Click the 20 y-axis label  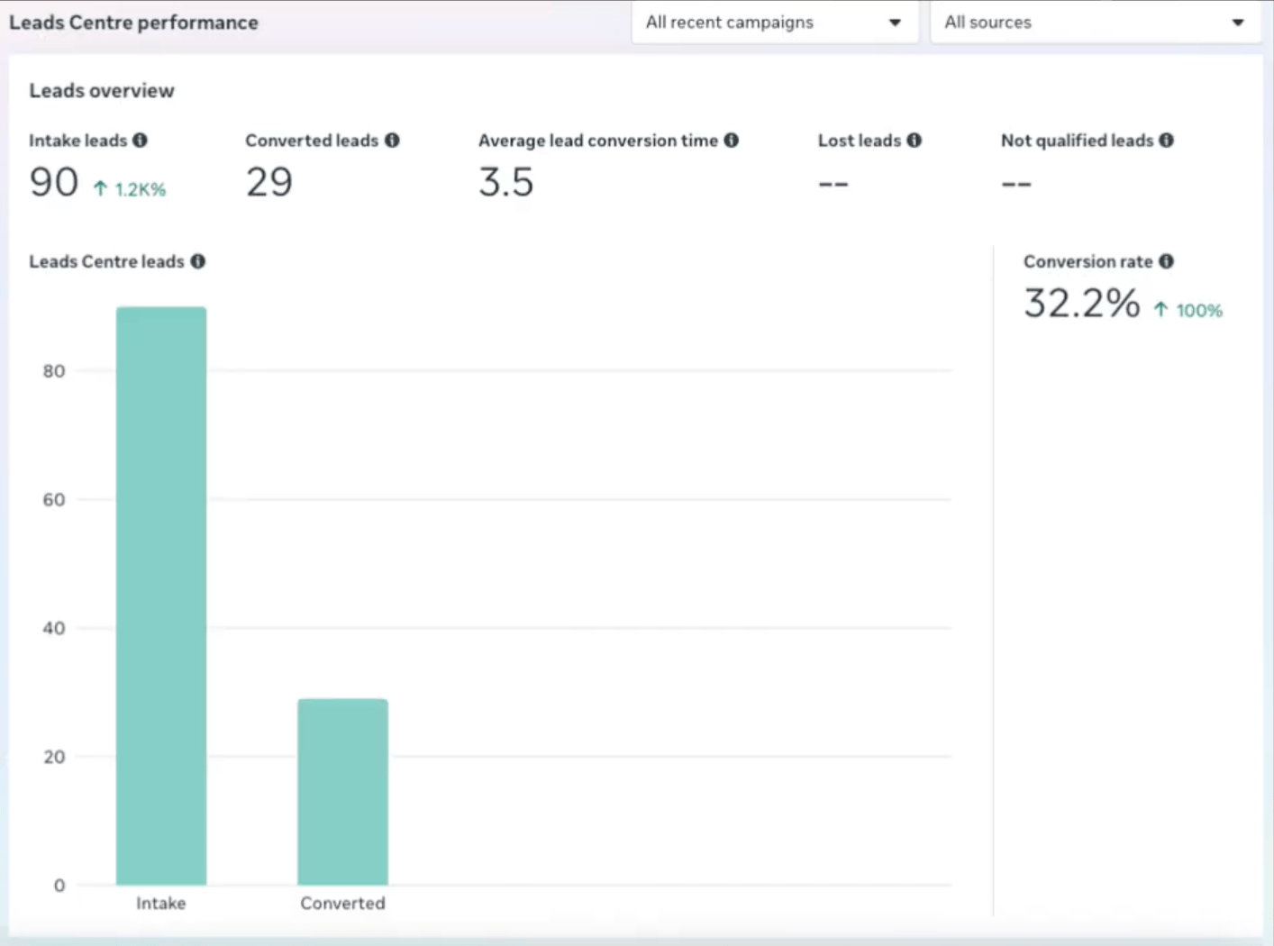pos(54,758)
